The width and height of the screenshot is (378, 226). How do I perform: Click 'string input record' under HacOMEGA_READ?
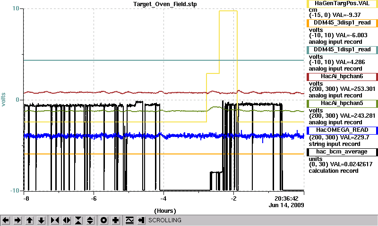[335, 144]
